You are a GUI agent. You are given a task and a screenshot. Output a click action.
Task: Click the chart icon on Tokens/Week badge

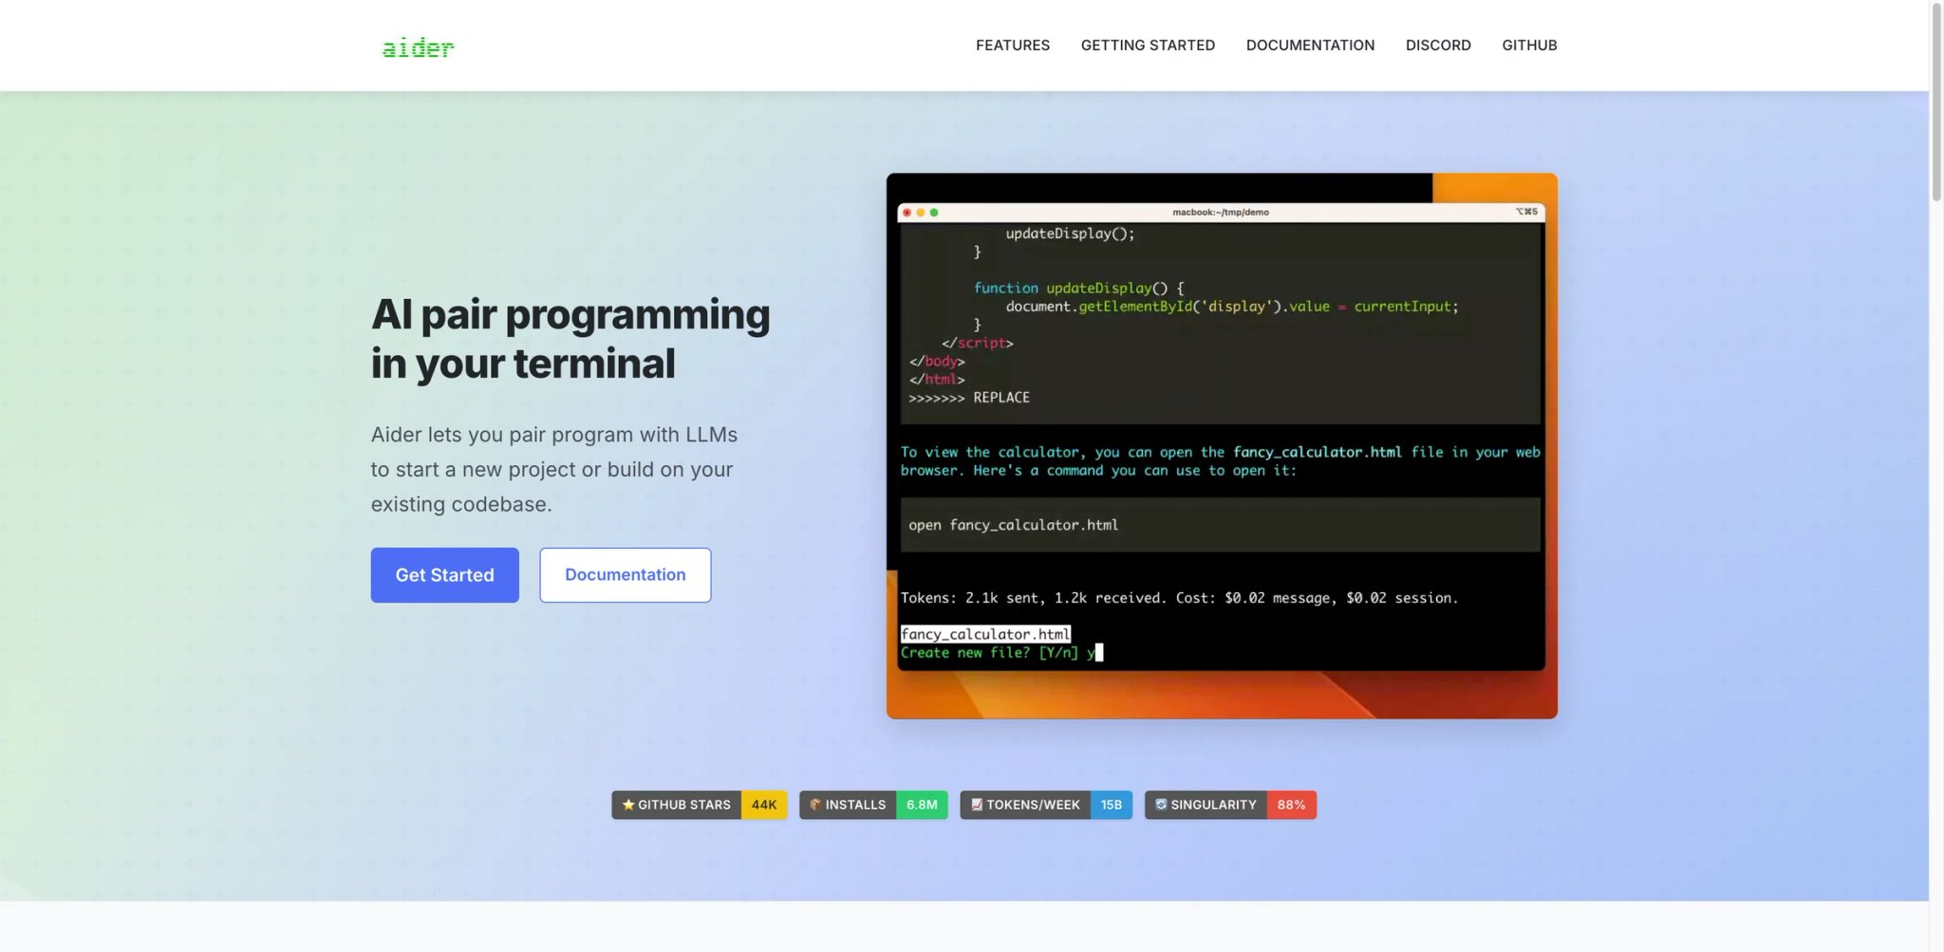coord(976,805)
